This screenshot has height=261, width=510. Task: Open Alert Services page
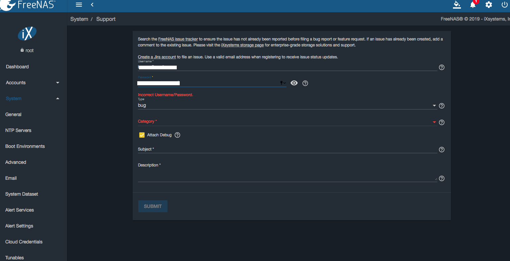pyautogui.click(x=20, y=210)
